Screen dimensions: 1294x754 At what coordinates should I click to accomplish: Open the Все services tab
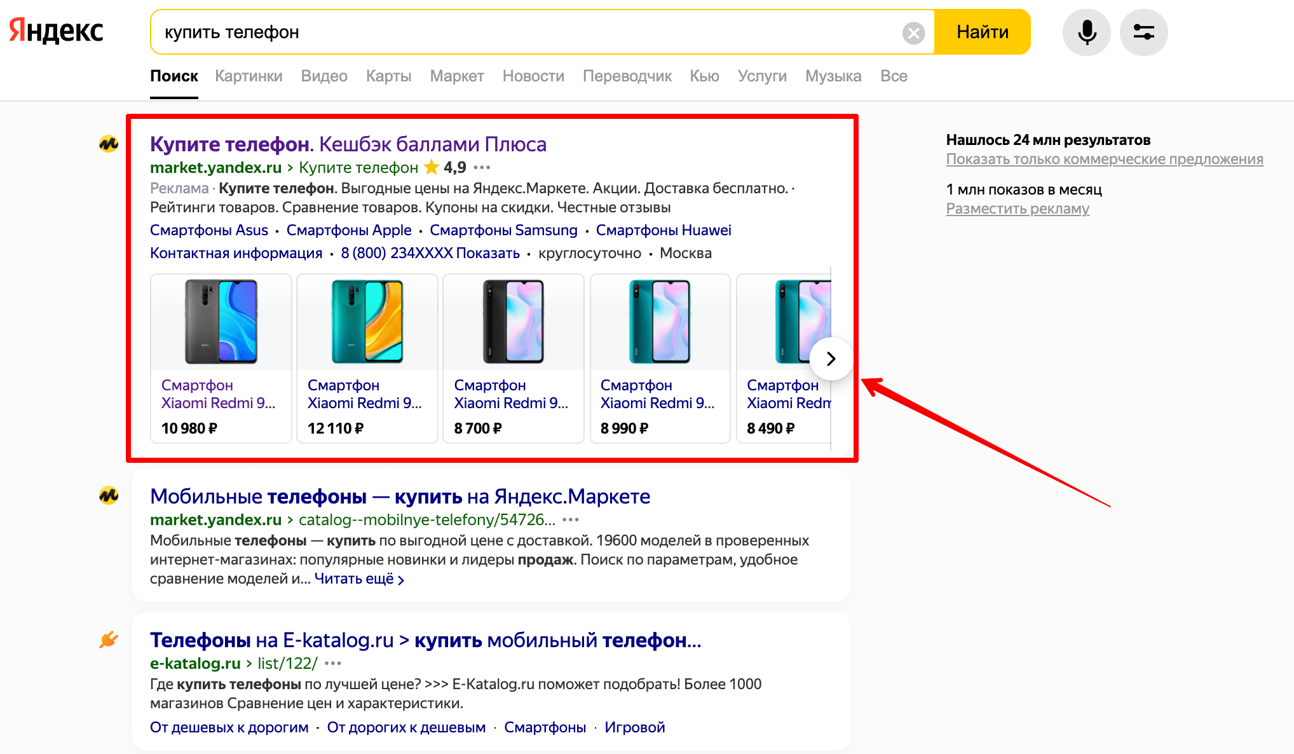coord(894,76)
